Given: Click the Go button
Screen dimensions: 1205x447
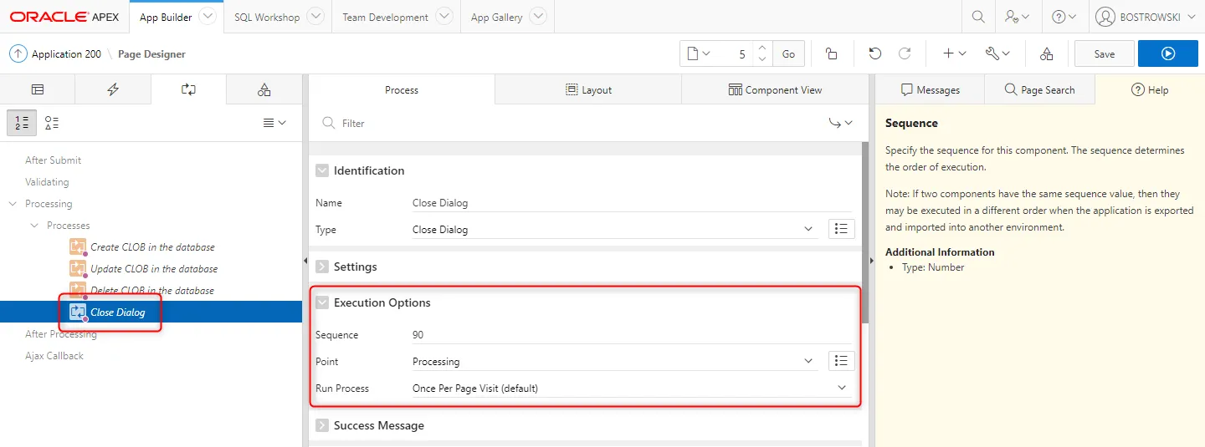Looking at the screenshot, I should click(x=788, y=53).
